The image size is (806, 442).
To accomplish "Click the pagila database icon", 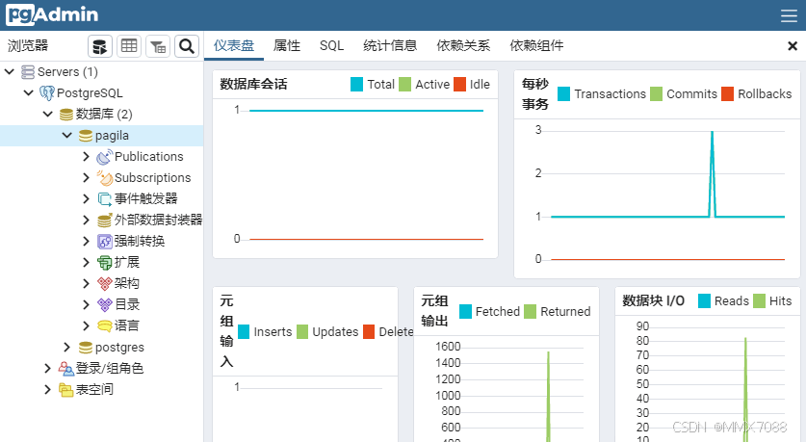I will 86,136.
